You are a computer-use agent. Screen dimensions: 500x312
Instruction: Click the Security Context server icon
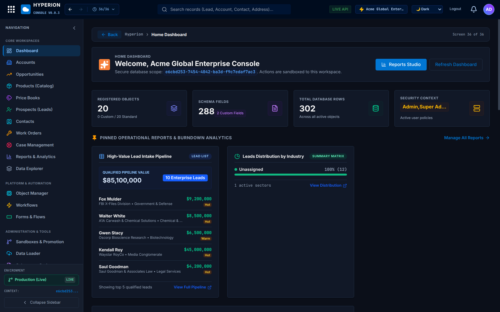pyautogui.click(x=477, y=108)
